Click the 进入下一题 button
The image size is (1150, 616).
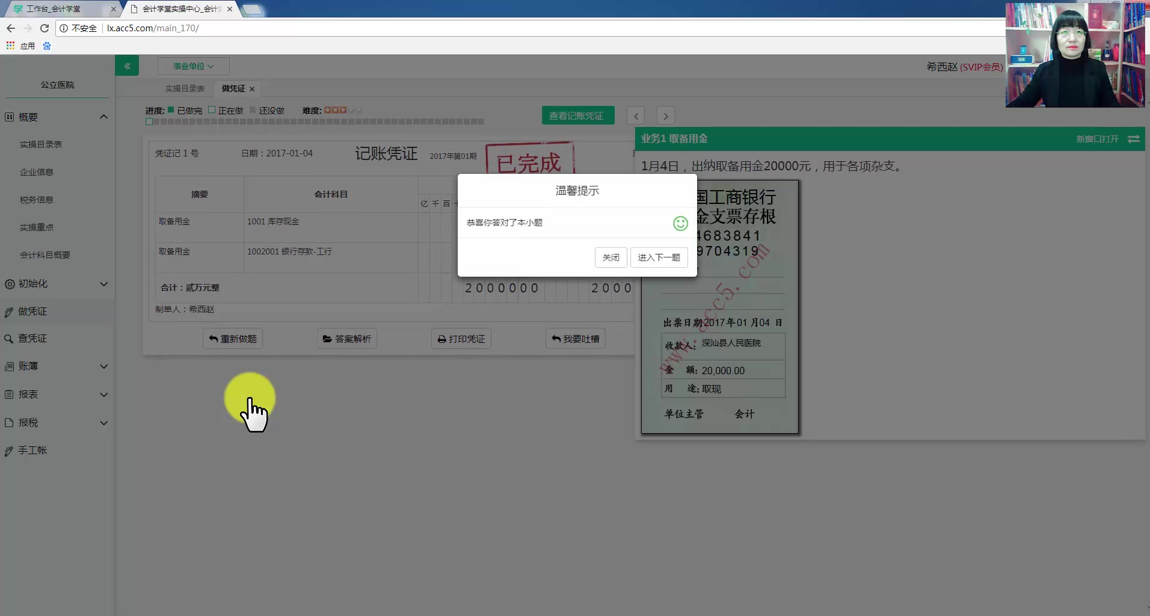click(659, 257)
